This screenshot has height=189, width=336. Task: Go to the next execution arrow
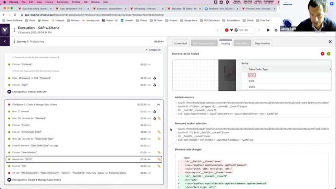[x=259, y=30]
